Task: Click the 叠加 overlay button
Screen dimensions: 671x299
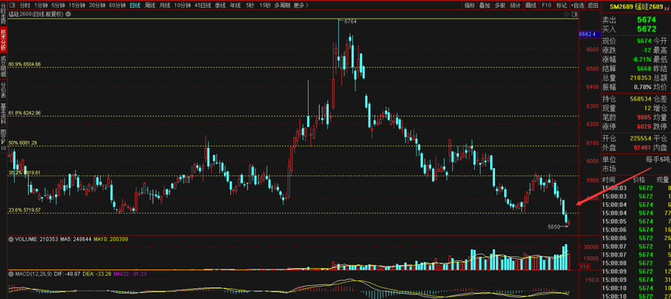Action: [x=484, y=5]
